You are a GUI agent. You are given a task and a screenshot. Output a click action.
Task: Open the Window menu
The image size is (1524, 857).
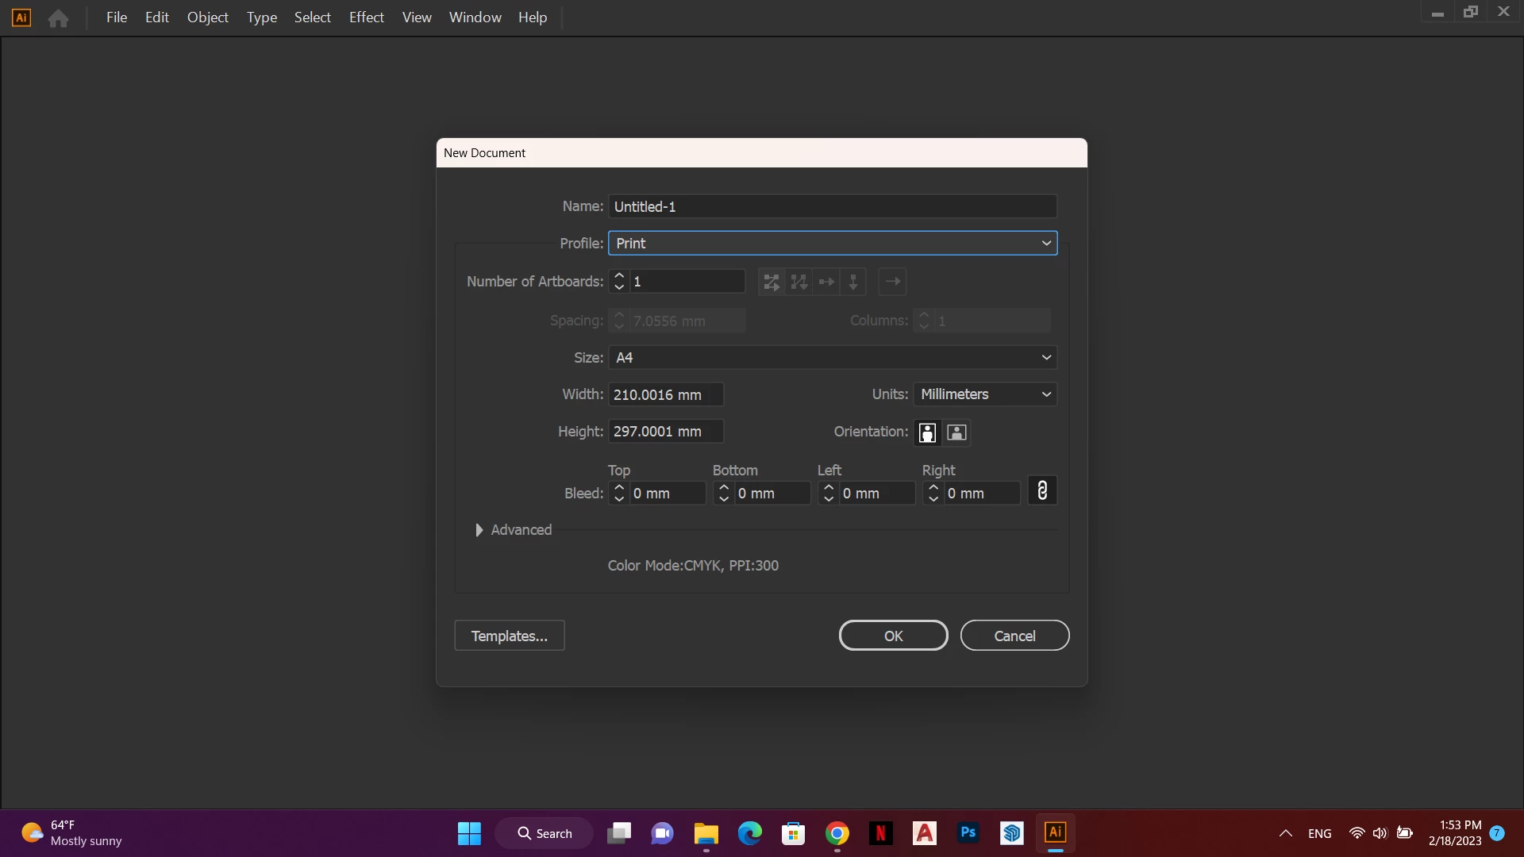tap(475, 17)
